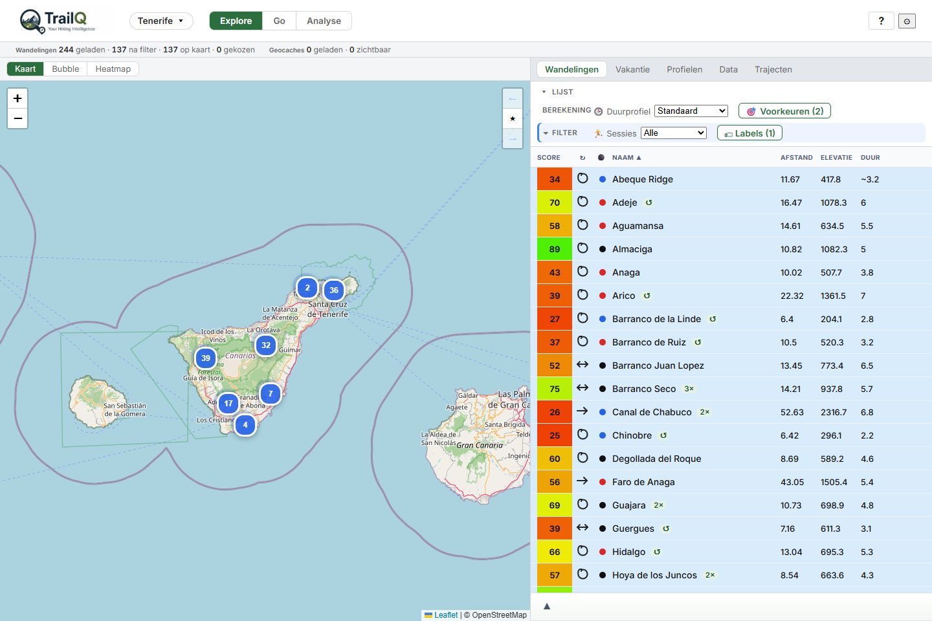
Task: Open Labels (1) filter
Action: (x=749, y=133)
